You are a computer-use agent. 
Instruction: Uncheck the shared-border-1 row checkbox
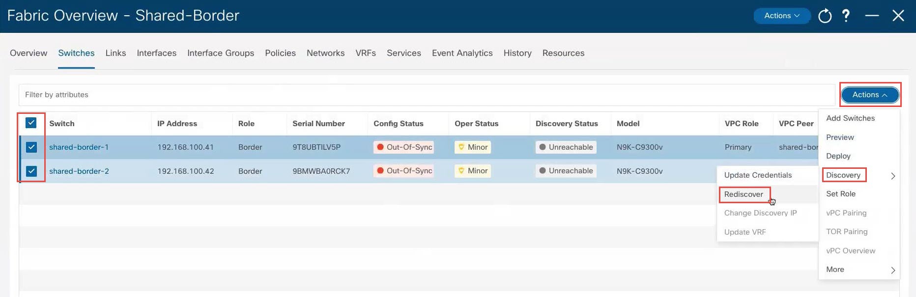[x=31, y=147]
